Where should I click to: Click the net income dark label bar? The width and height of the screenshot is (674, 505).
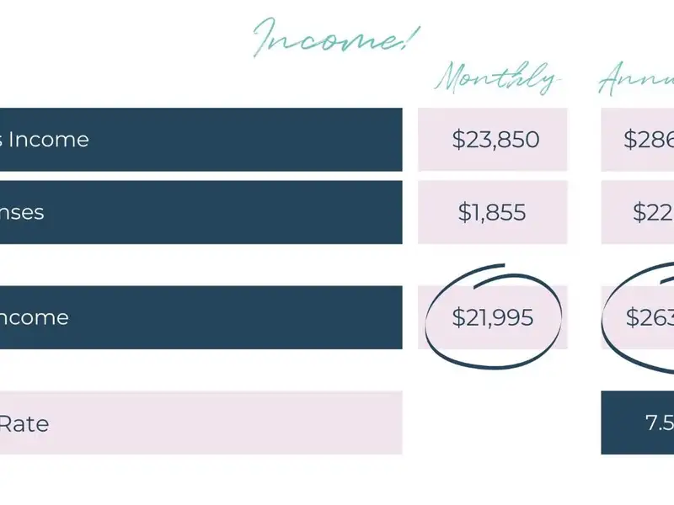201,317
